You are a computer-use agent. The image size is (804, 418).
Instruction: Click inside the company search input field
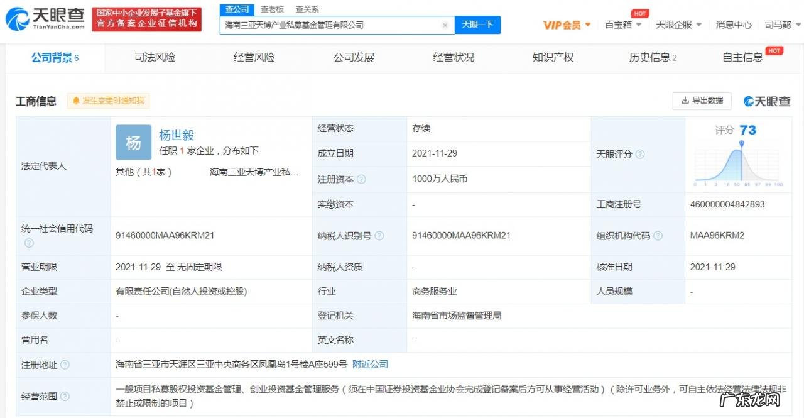pos(333,25)
